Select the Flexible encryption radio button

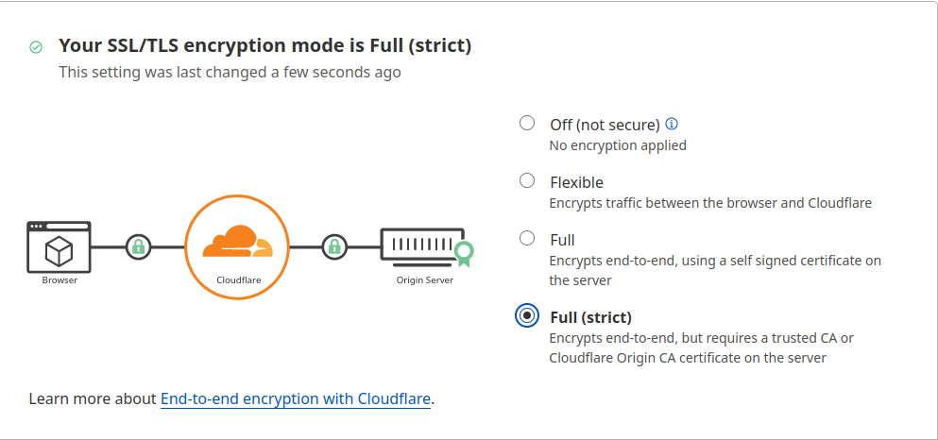[x=527, y=180]
